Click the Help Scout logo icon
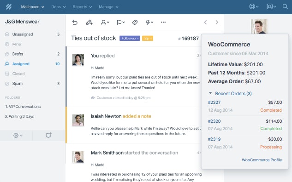The image size is (292, 182). click(x=9, y=7)
